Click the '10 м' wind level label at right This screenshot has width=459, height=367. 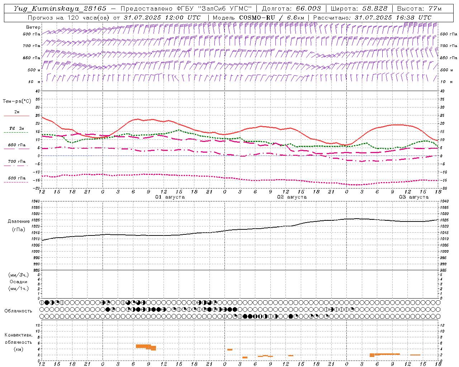tap(446, 82)
